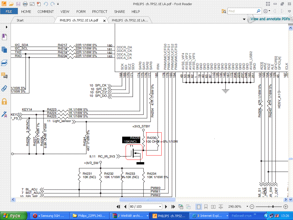Open the SHARE ribbon tab

pos(120,11)
